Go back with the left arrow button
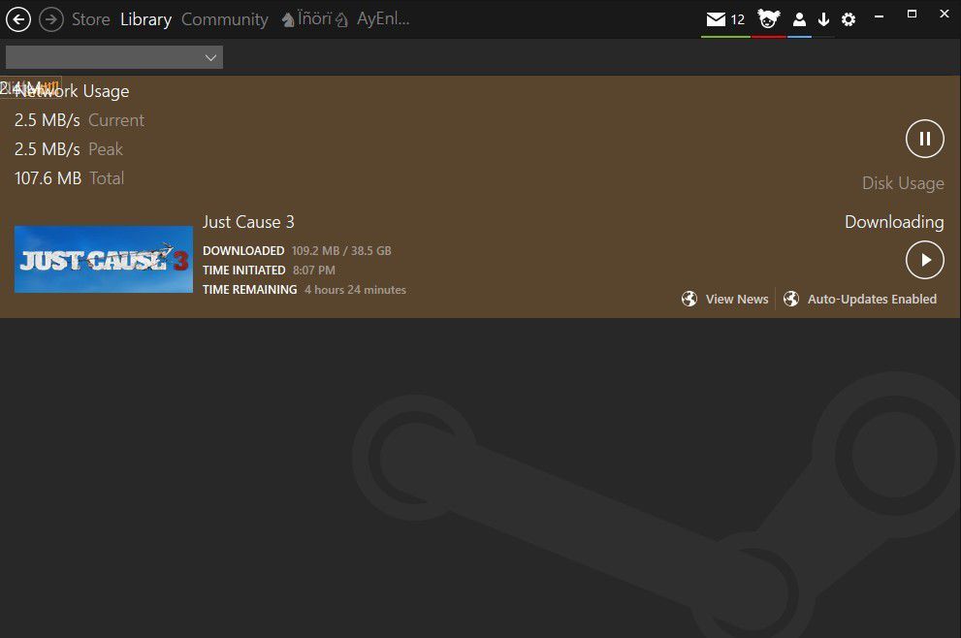Image resolution: width=961 pixels, height=638 pixels. coord(18,19)
